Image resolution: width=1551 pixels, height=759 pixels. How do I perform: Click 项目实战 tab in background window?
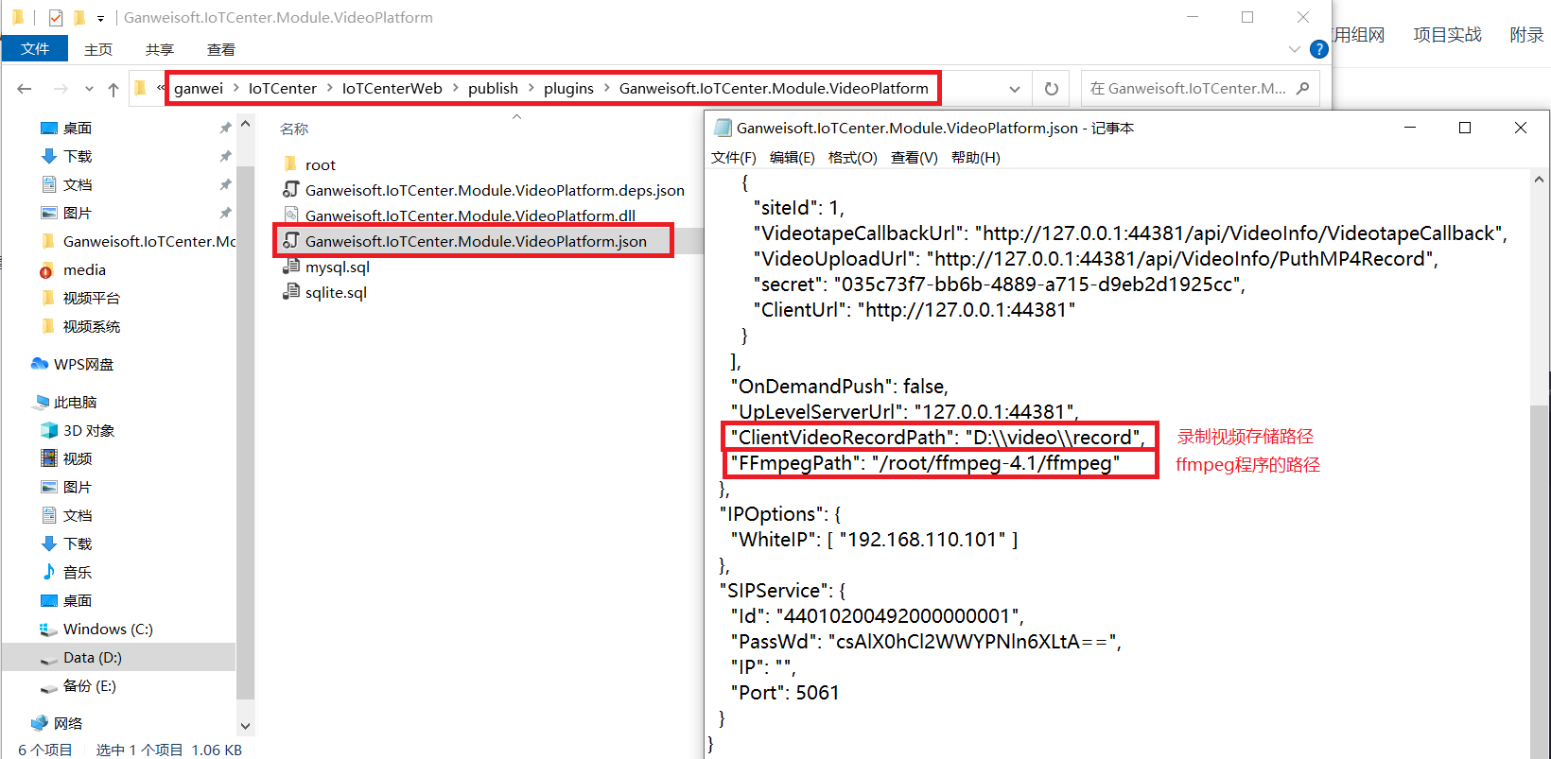[x=1448, y=35]
